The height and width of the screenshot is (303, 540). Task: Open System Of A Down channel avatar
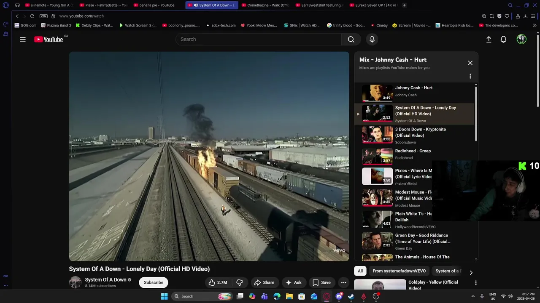pyautogui.click(x=75, y=282)
